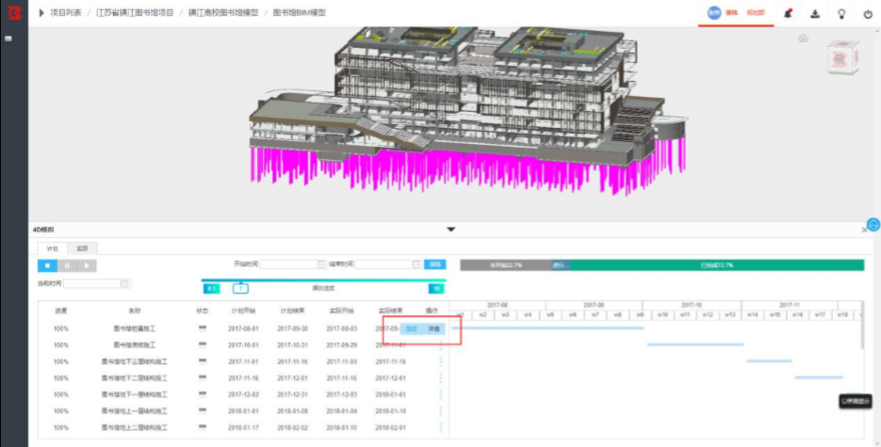Click the notification bell icon
This screenshot has width=881, height=447.
[789, 13]
